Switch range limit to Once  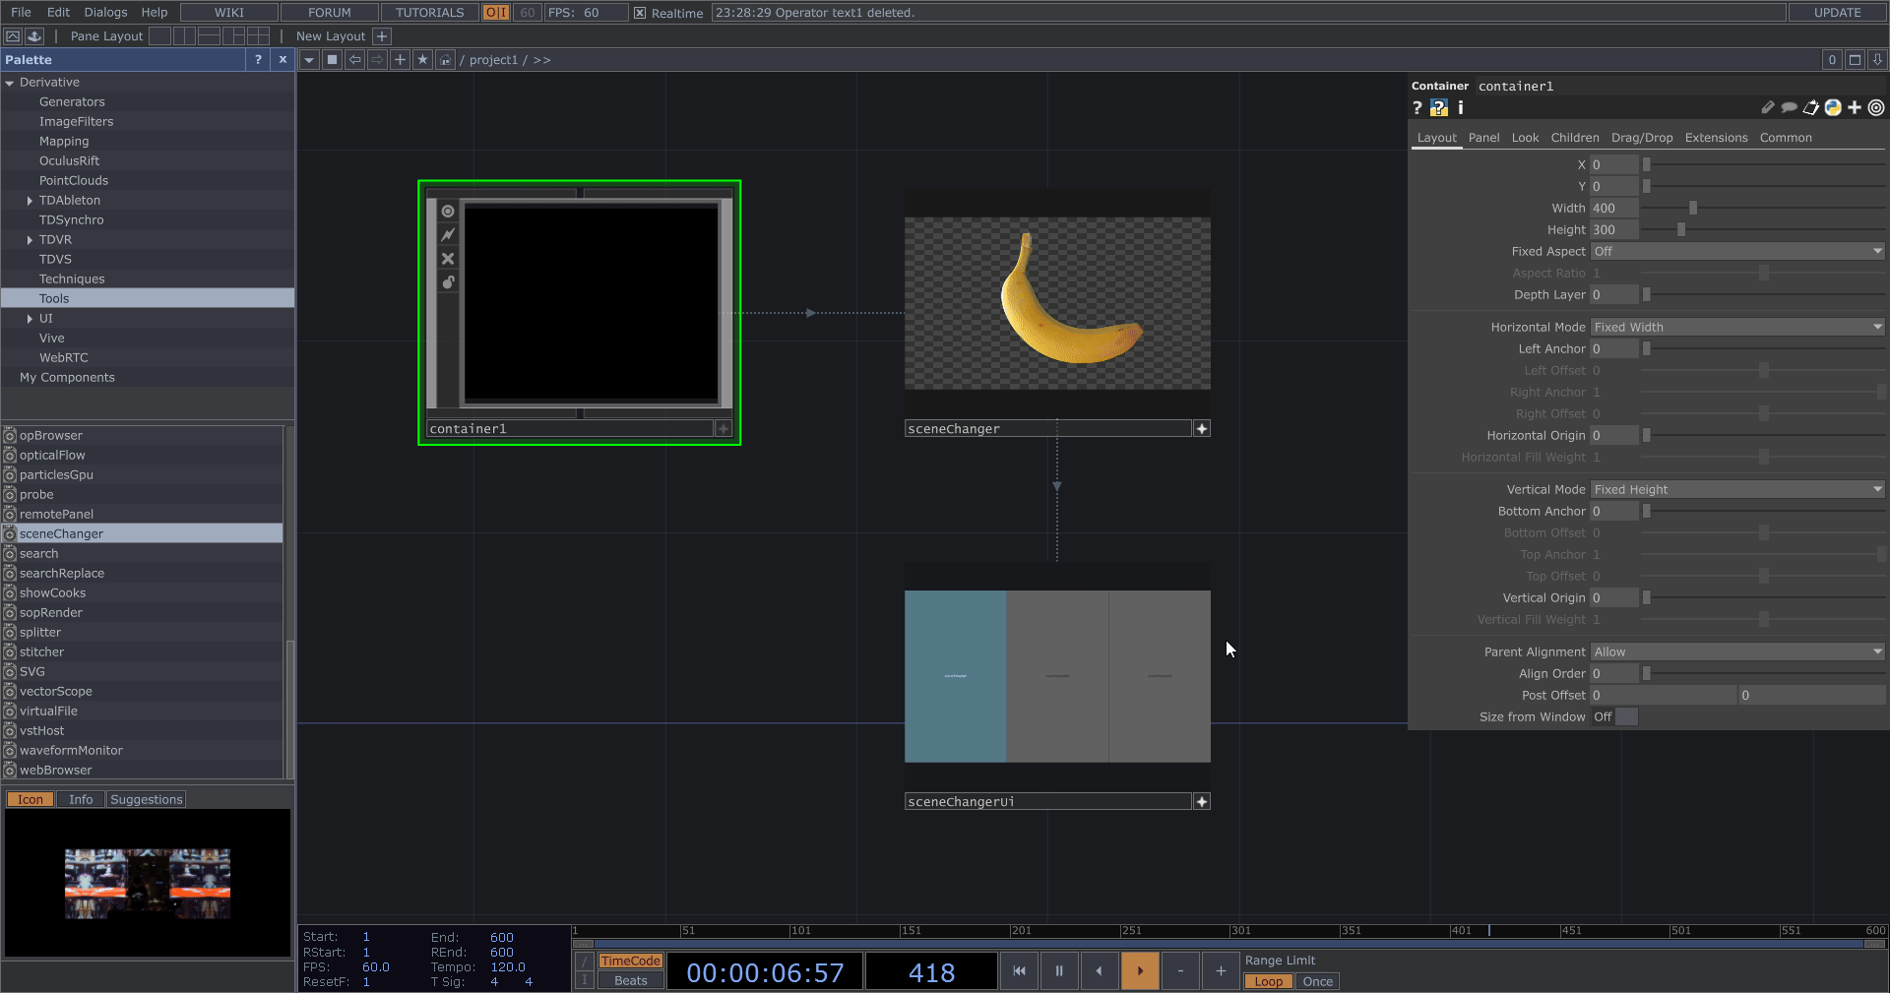pyautogui.click(x=1317, y=982)
